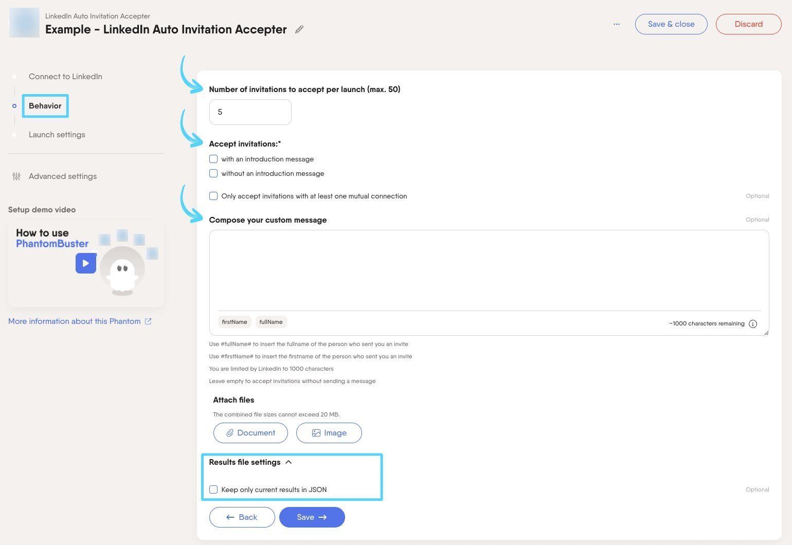792x545 pixels.
Task: Click the Discard button
Action: click(x=748, y=24)
